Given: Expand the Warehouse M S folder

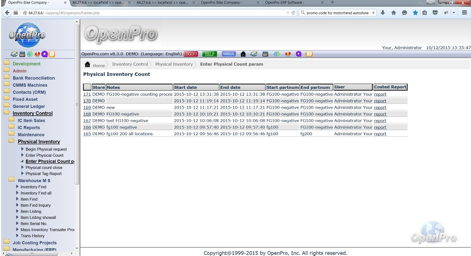Looking at the screenshot, I should (34, 181).
